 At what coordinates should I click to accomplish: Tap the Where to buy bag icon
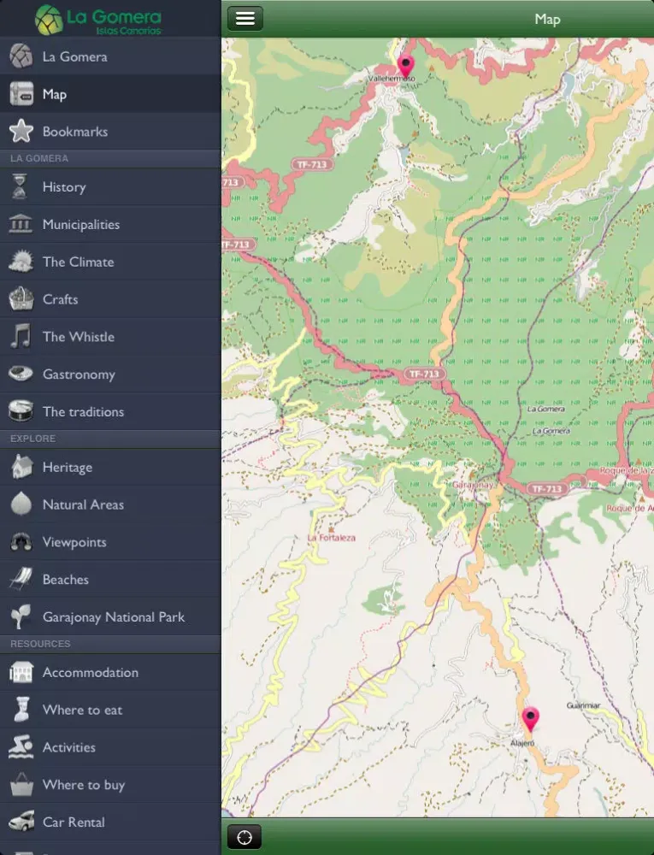(x=21, y=785)
